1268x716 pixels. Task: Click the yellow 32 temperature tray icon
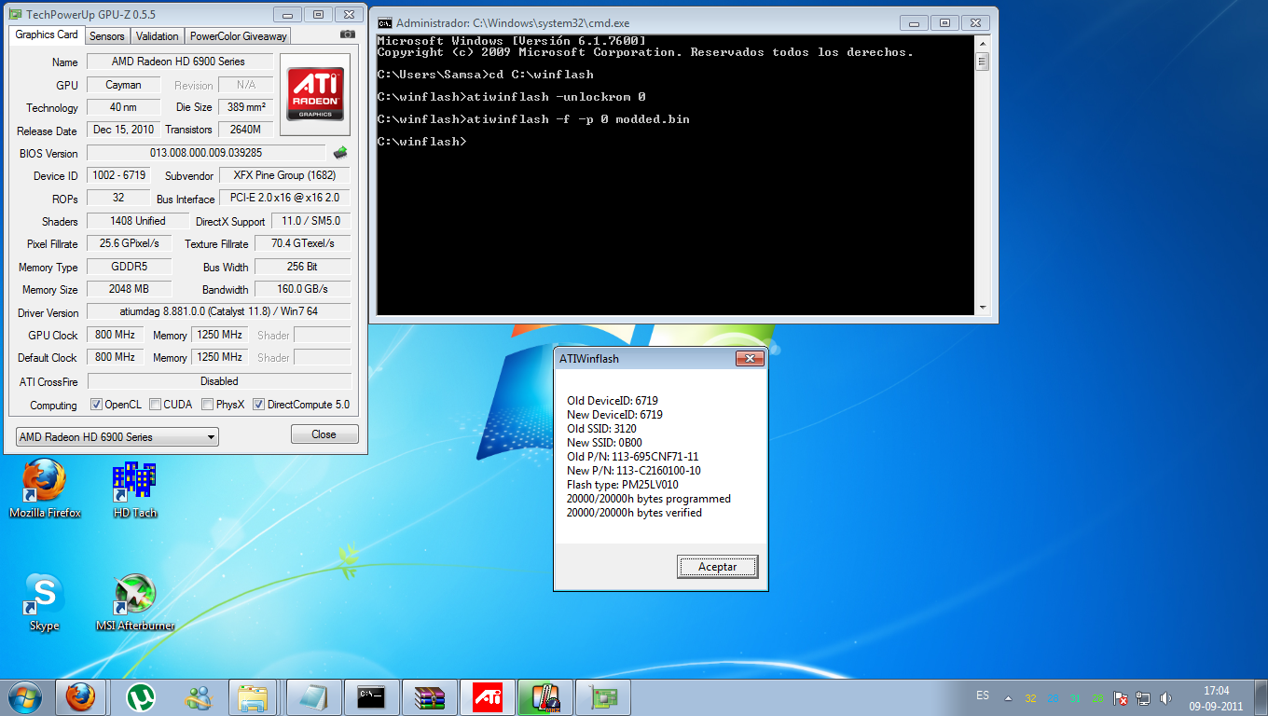[1030, 698]
